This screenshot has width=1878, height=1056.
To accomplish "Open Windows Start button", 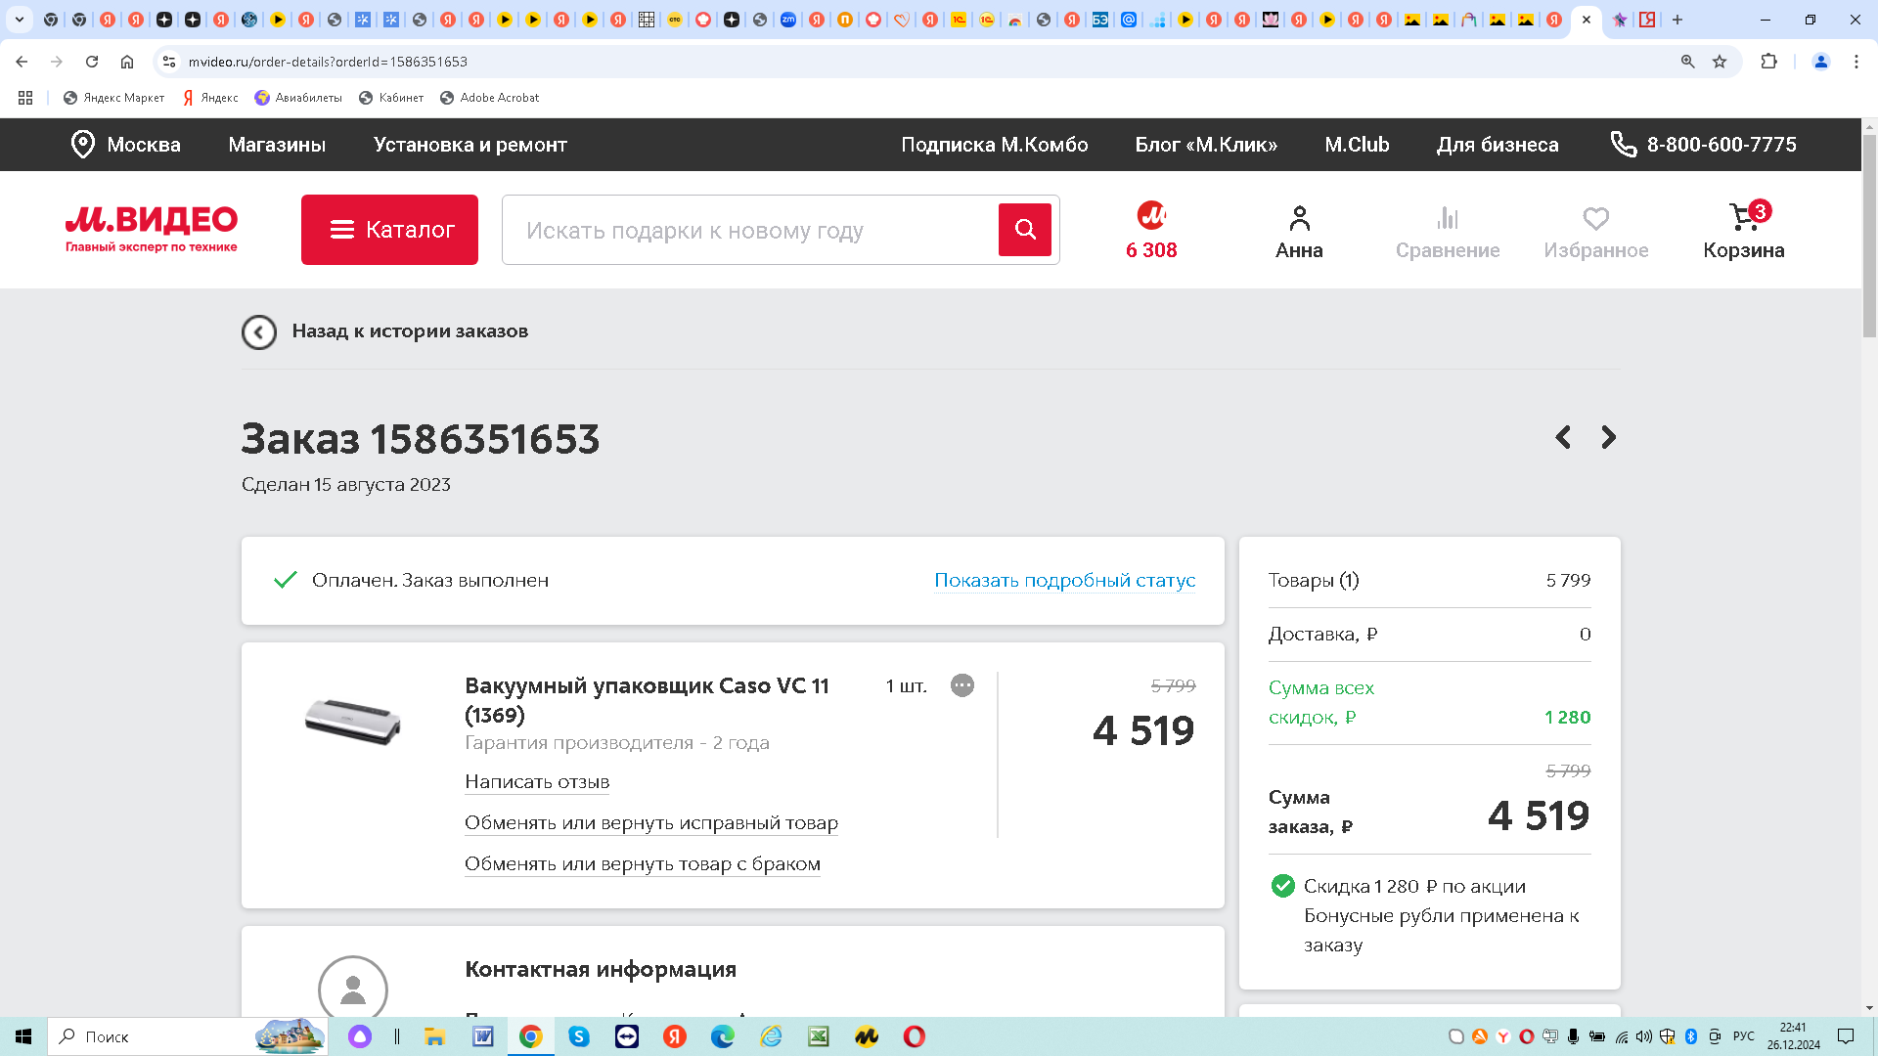I will (x=23, y=1036).
